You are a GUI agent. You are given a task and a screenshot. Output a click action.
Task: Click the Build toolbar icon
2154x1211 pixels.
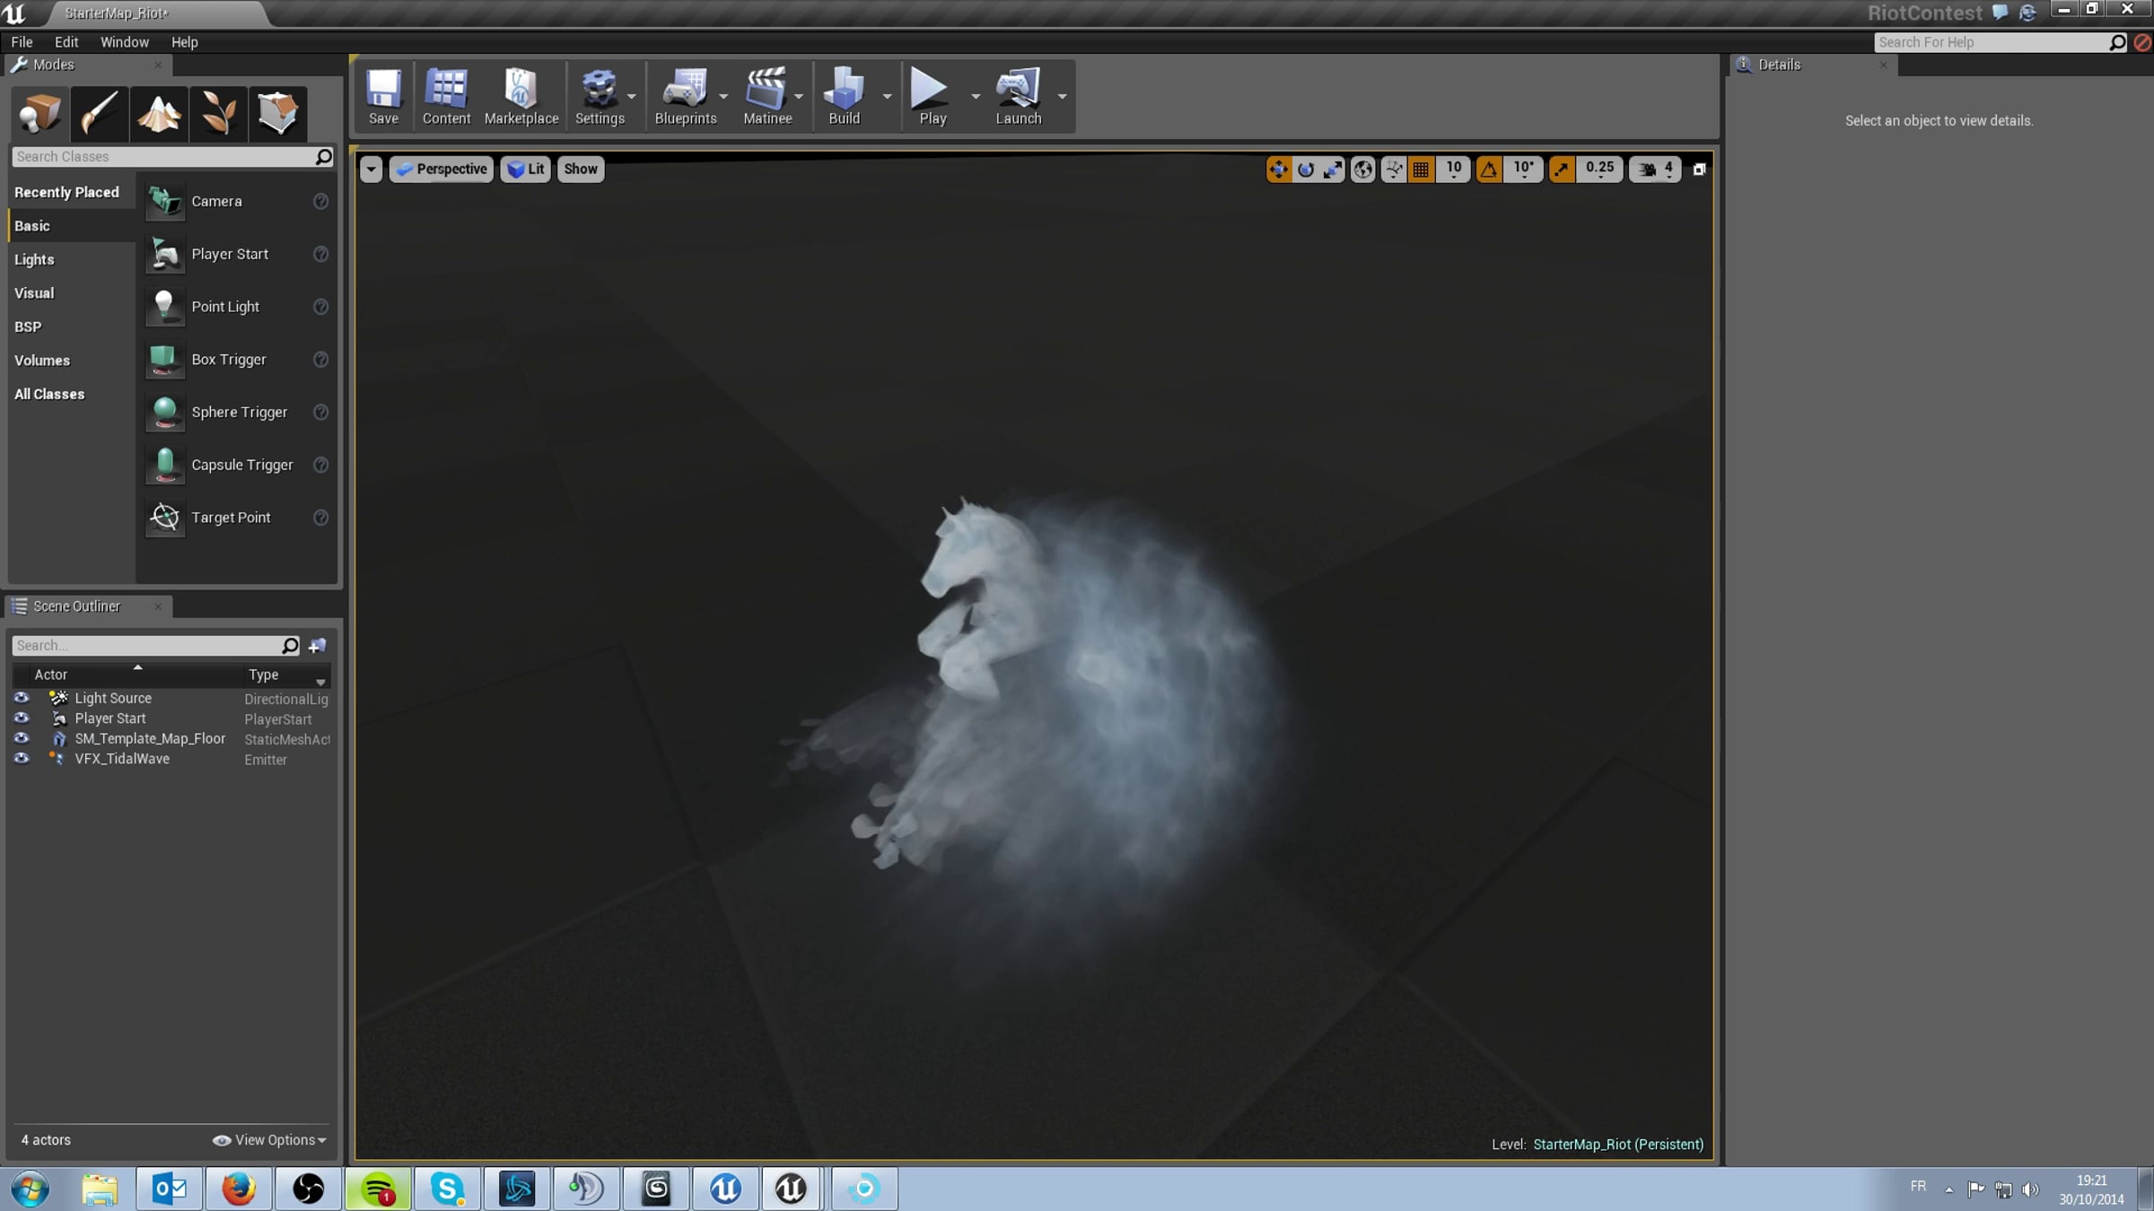coord(844,96)
